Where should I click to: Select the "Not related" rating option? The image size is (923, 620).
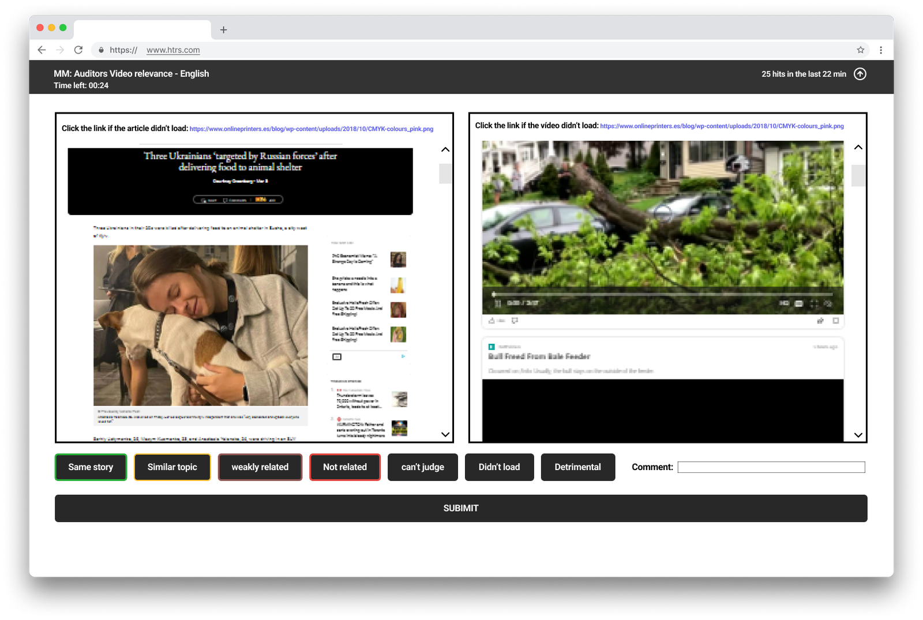click(344, 467)
